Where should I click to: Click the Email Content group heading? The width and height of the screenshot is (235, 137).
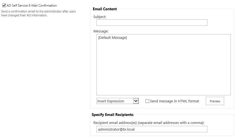[x=105, y=9]
